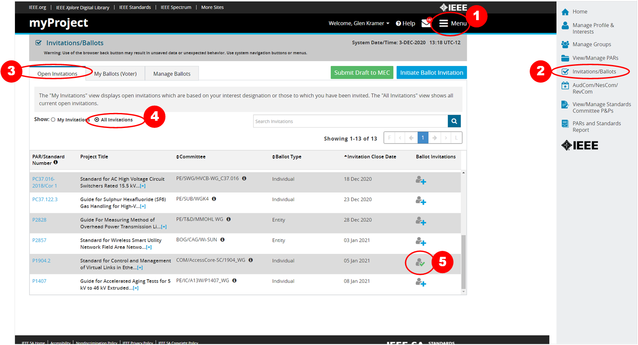Click Manage Profile & Interests person icon
The height and width of the screenshot is (345, 638).
tap(565, 26)
